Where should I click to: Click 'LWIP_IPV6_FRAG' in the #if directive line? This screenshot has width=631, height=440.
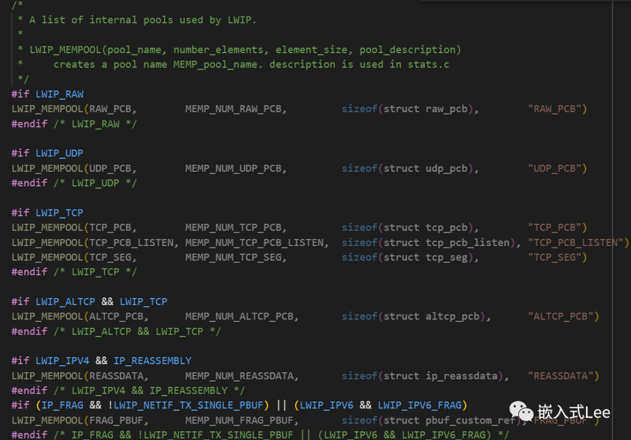419,405
